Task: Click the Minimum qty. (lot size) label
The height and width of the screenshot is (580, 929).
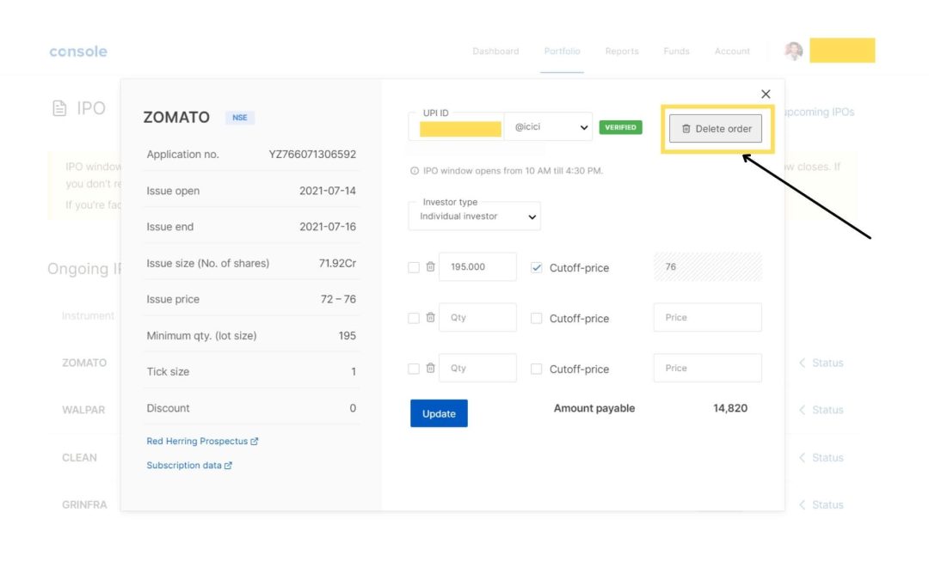Action: click(201, 336)
